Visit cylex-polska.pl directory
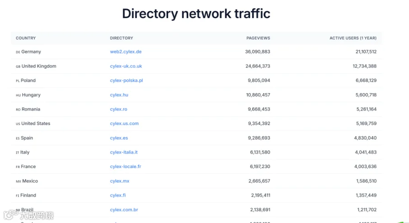The image size is (409, 223). (126, 80)
